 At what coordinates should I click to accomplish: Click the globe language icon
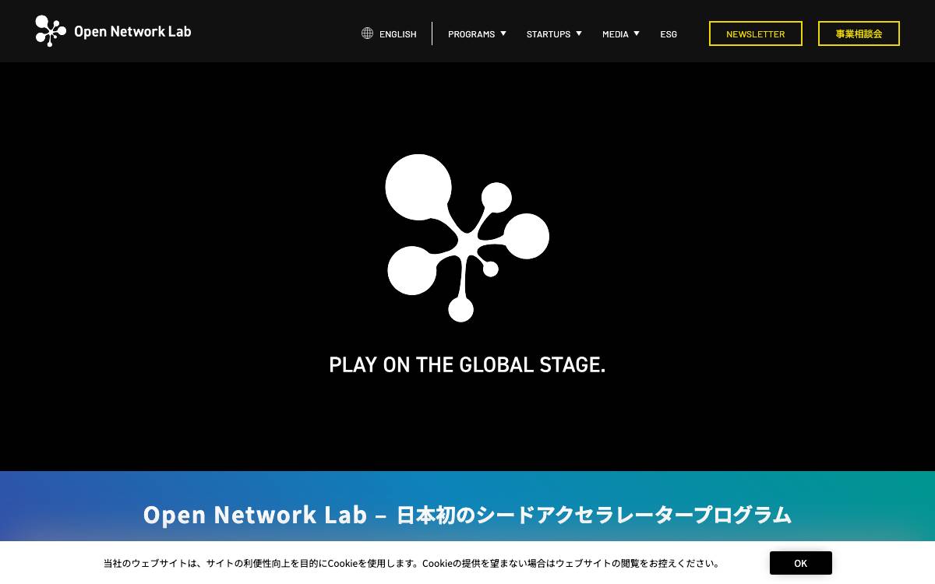click(x=367, y=33)
